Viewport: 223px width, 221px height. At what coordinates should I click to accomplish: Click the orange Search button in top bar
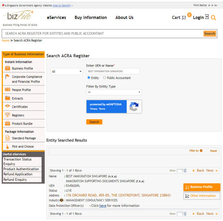(210, 34)
